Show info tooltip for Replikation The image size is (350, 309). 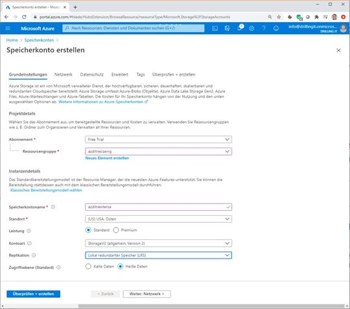coord(34,255)
